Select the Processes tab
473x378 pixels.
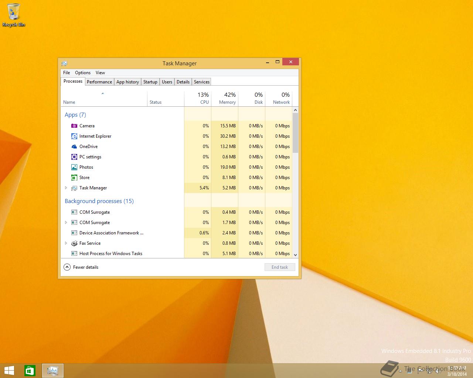pyautogui.click(x=73, y=81)
